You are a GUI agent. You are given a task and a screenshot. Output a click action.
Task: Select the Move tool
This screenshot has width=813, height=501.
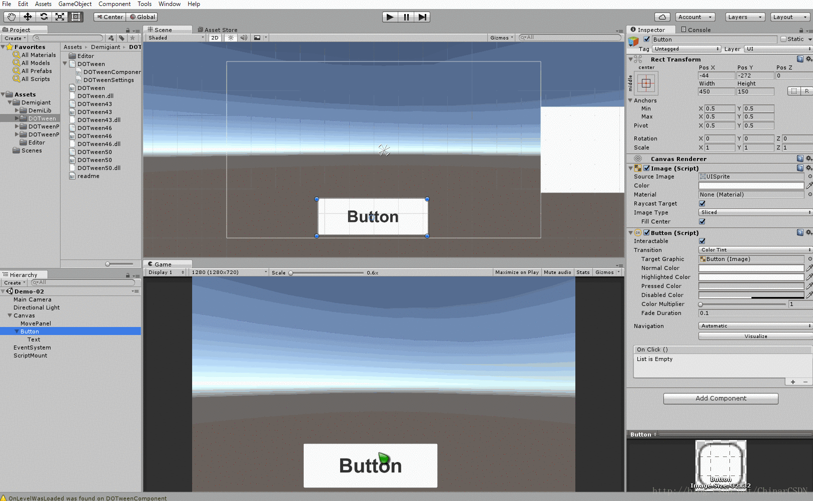click(x=28, y=17)
